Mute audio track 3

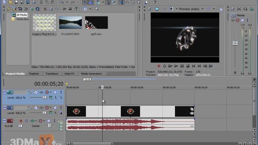click(48, 121)
